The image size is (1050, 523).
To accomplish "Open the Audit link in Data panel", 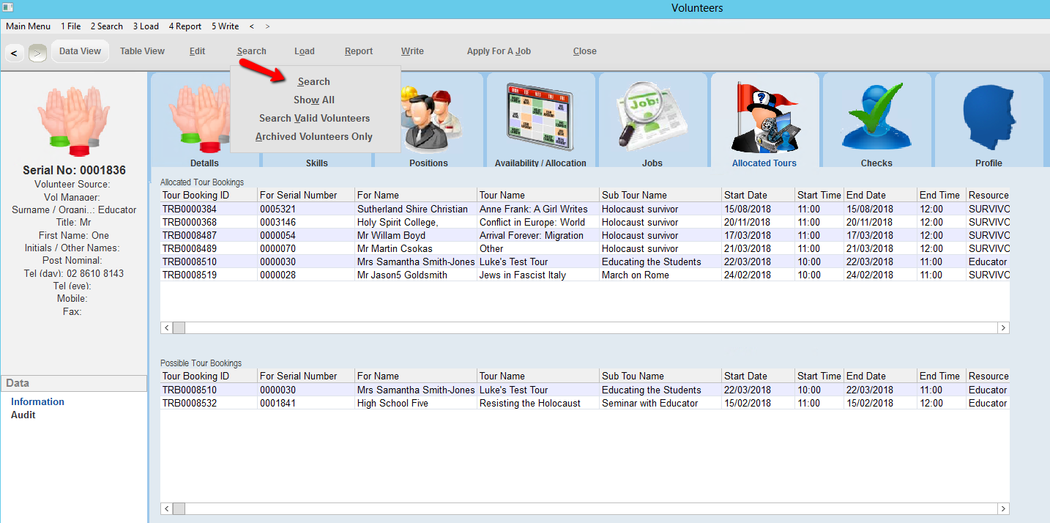I will point(23,415).
